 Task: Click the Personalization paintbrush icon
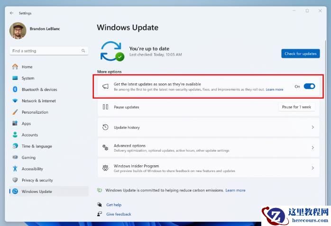pos(15,112)
